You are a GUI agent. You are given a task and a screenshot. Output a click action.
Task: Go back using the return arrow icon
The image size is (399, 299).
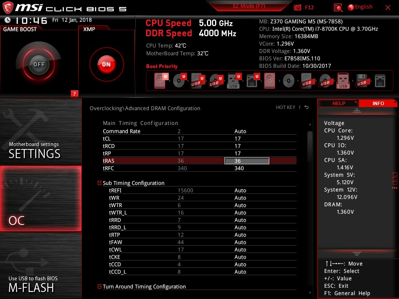[x=307, y=107]
